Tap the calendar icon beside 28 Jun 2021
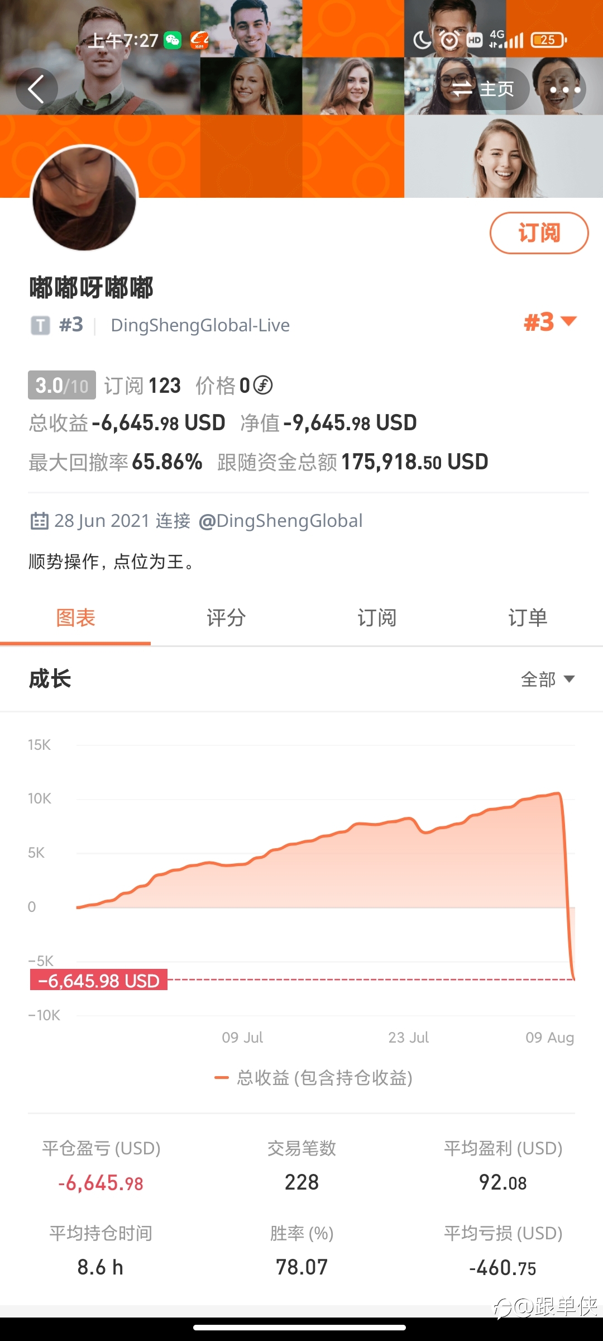 (39, 521)
